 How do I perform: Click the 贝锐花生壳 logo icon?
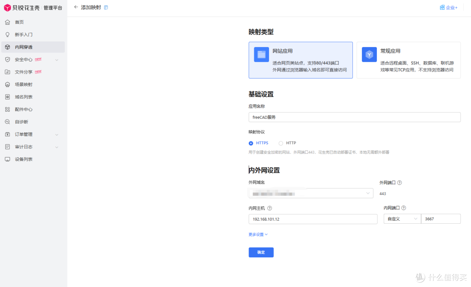(7, 8)
